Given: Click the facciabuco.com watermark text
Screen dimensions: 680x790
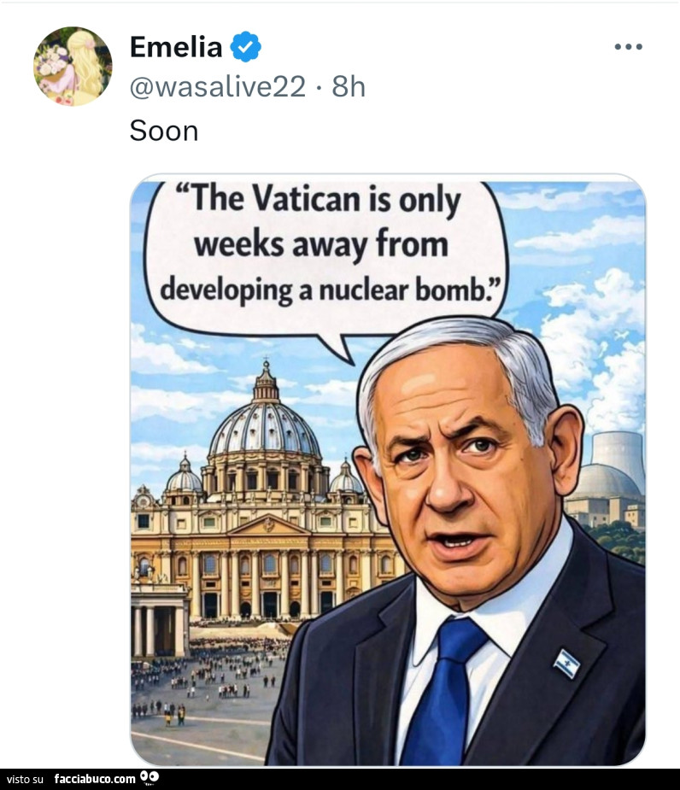Looking at the screenshot, I should point(95,779).
